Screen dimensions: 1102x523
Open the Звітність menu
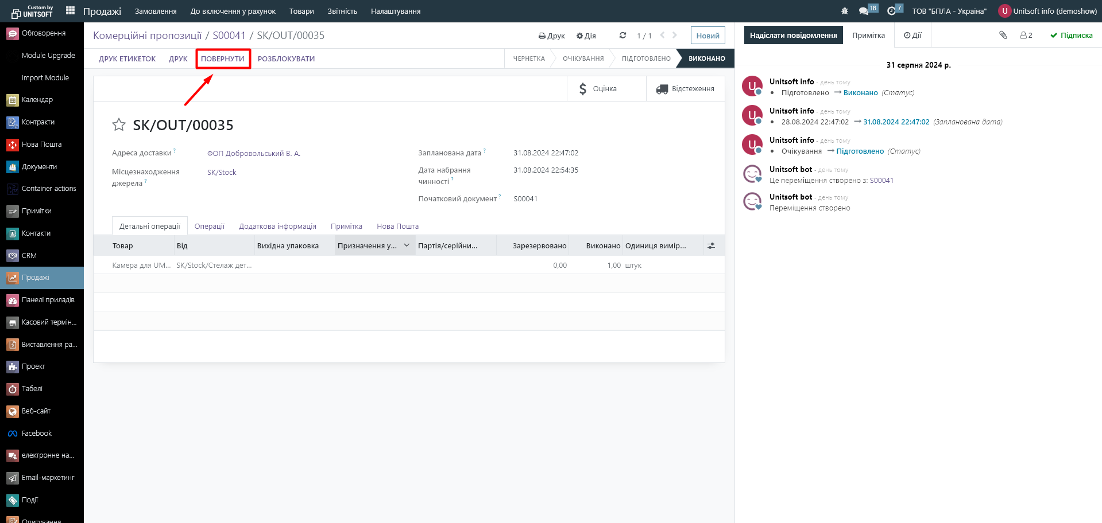[x=342, y=11]
